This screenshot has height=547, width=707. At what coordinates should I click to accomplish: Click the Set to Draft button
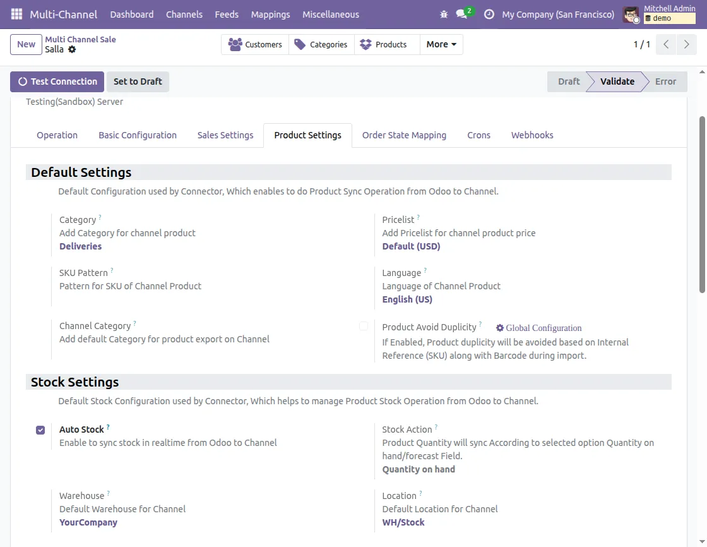click(x=138, y=81)
